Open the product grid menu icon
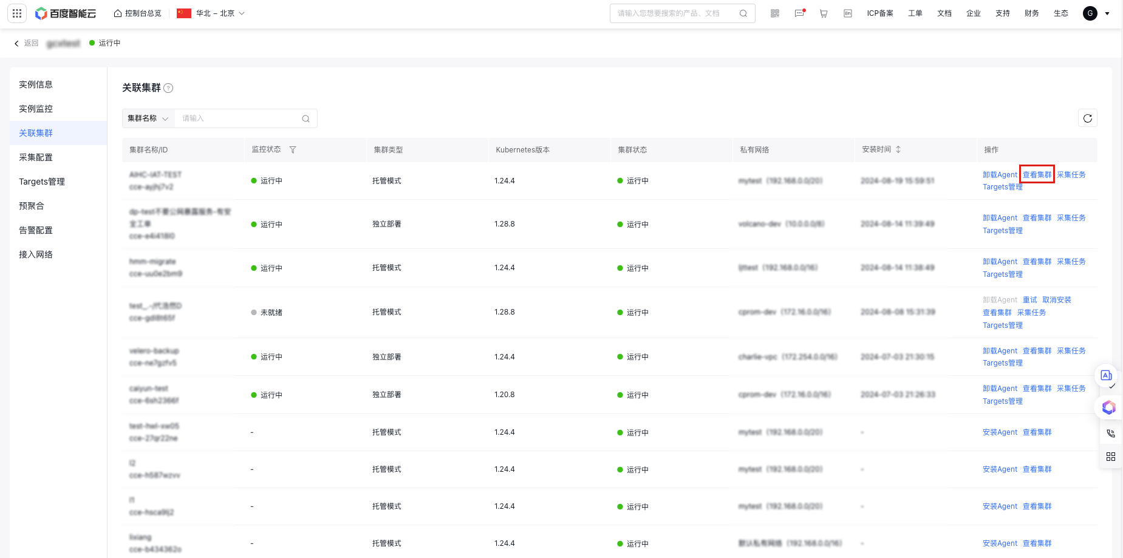Screen dimensions: 1123x558 [x=17, y=13]
